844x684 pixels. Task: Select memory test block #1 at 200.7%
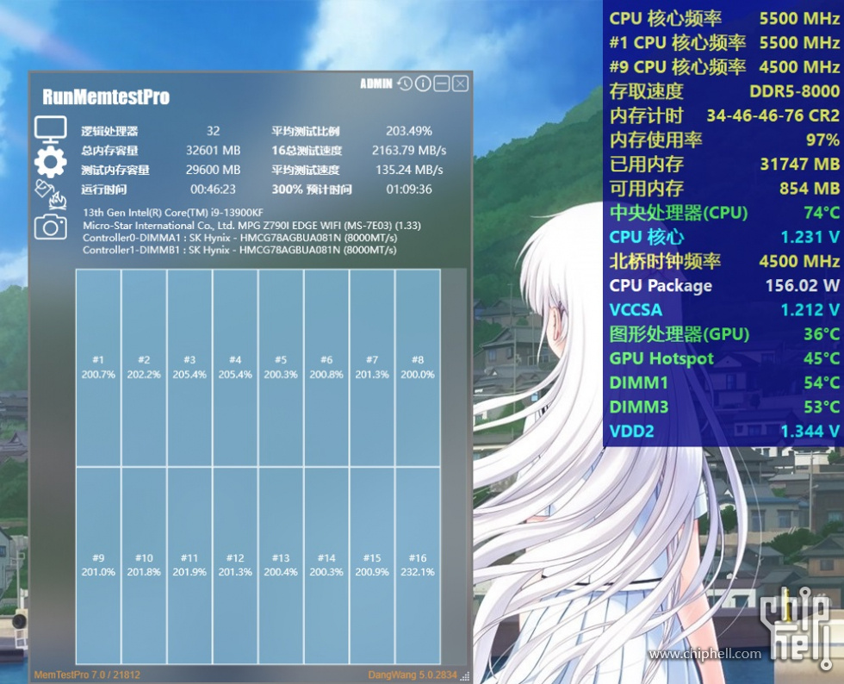click(x=98, y=368)
